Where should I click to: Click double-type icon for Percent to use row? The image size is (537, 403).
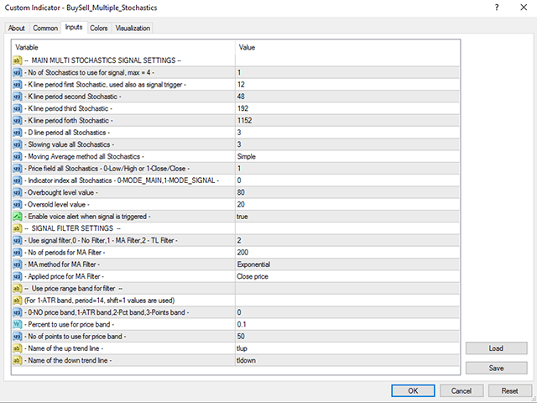pos(17,325)
